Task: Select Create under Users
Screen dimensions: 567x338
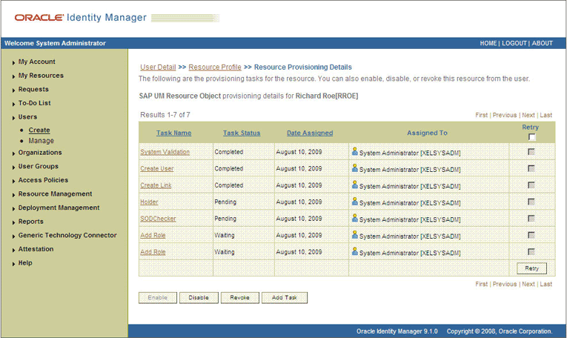Action: pos(39,130)
